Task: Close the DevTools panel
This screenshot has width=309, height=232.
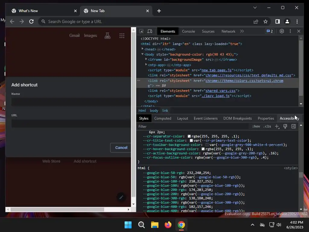Action: point(299,31)
